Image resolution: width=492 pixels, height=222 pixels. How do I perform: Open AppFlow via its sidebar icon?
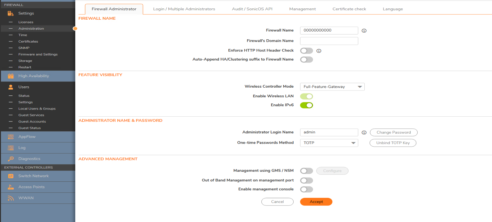click(x=11, y=137)
